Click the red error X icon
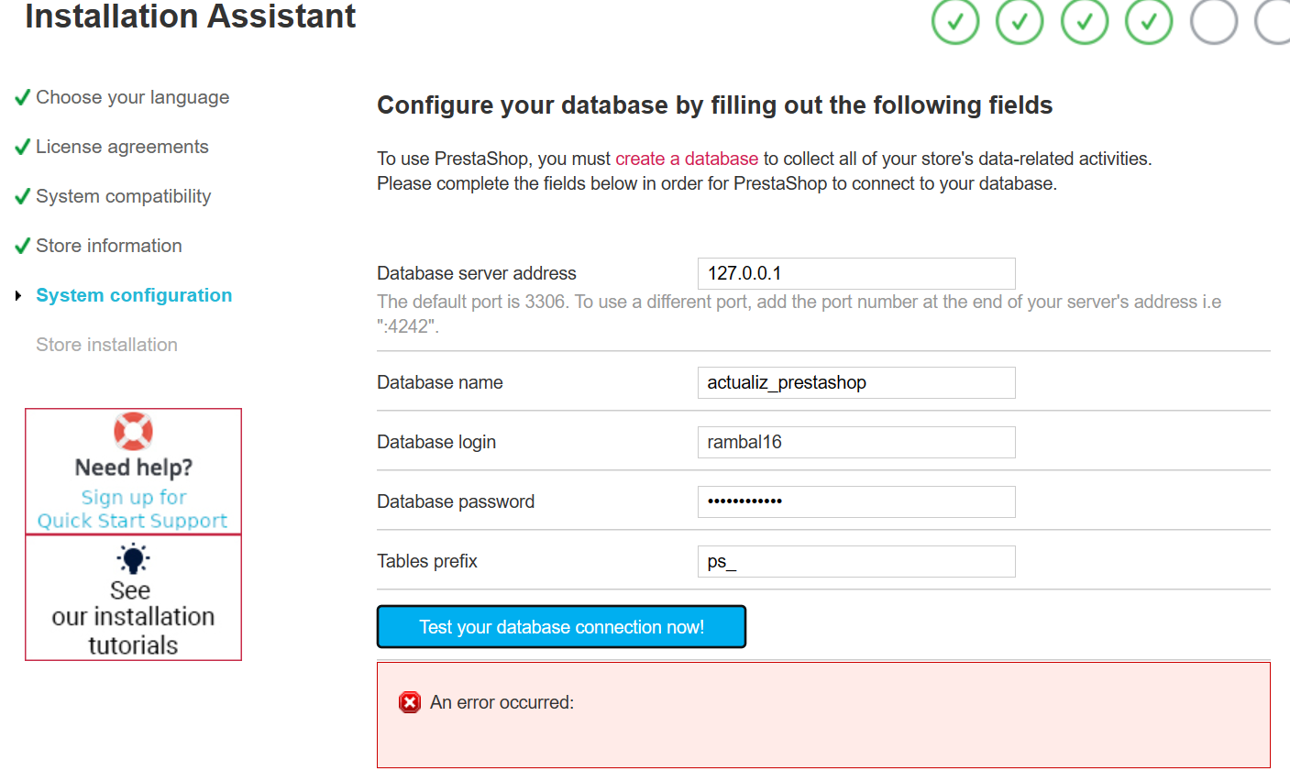The height and width of the screenshot is (782, 1290). [x=409, y=702]
